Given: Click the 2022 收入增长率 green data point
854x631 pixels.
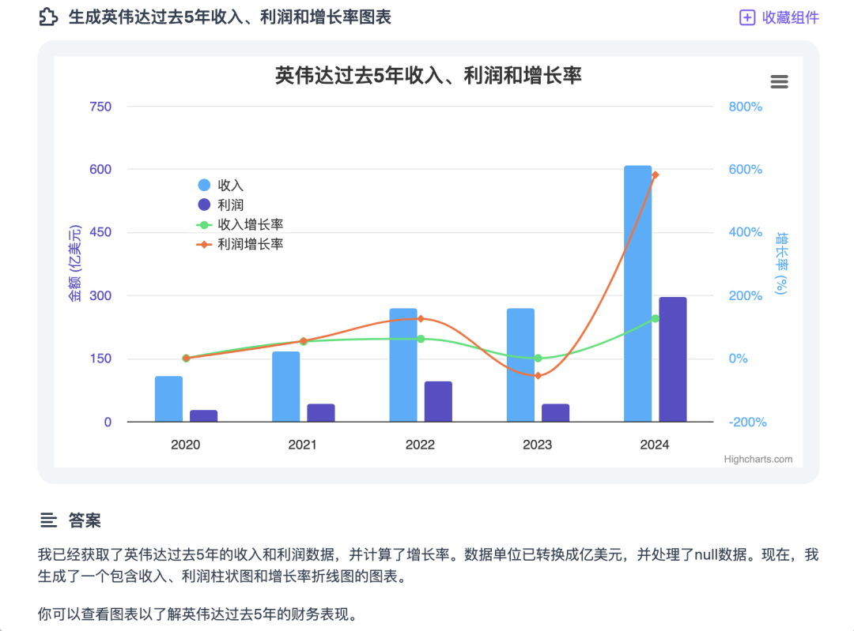Looking at the screenshot, I should [421, 339].
